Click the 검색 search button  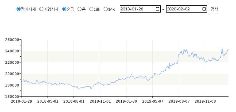214,9
